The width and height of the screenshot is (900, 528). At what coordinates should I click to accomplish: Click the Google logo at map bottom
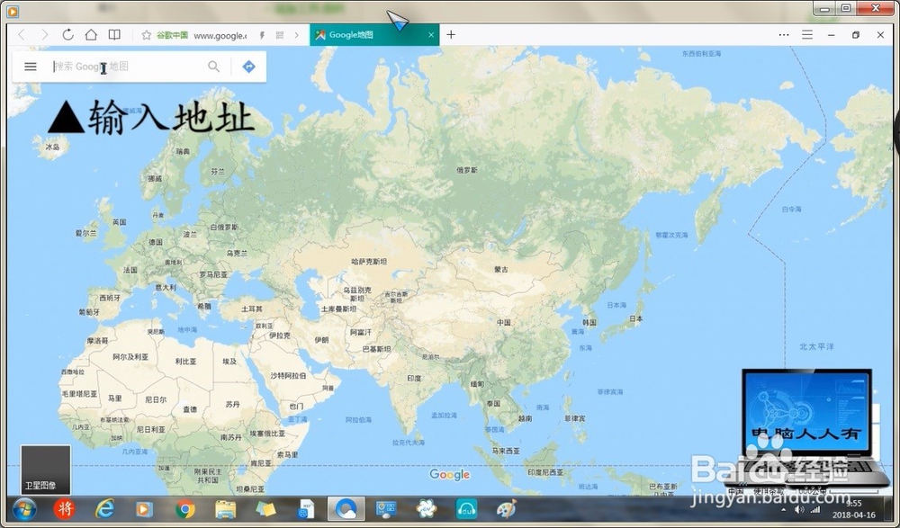tap(449, 475)
